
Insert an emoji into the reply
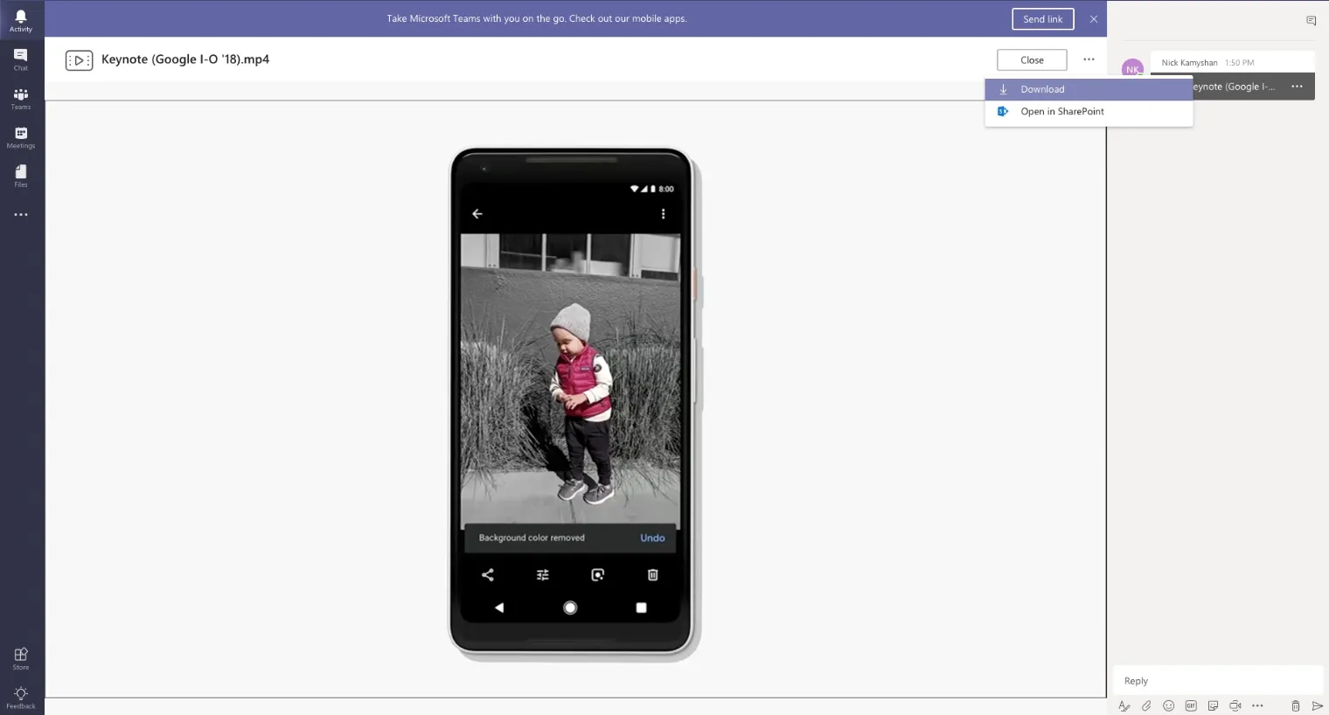click(1168, 705)
